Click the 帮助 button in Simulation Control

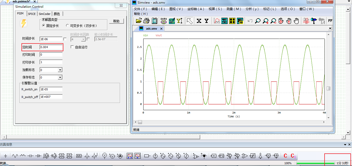point(116,21)
